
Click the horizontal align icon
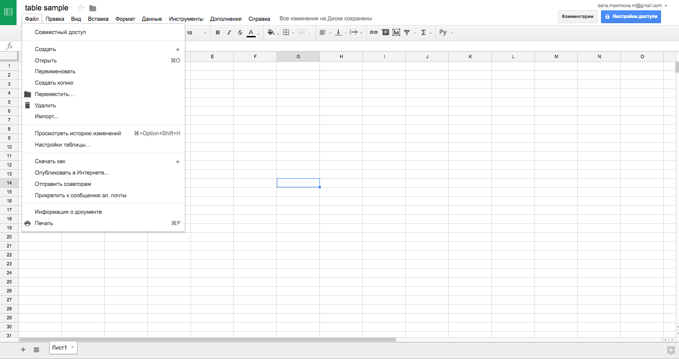click(323, 33)
